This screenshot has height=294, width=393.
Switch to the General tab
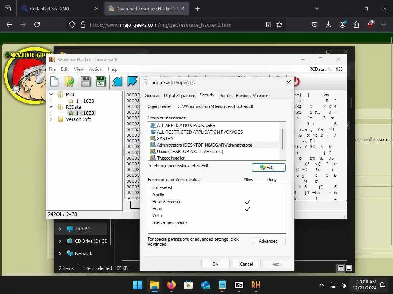pos(152,96)
